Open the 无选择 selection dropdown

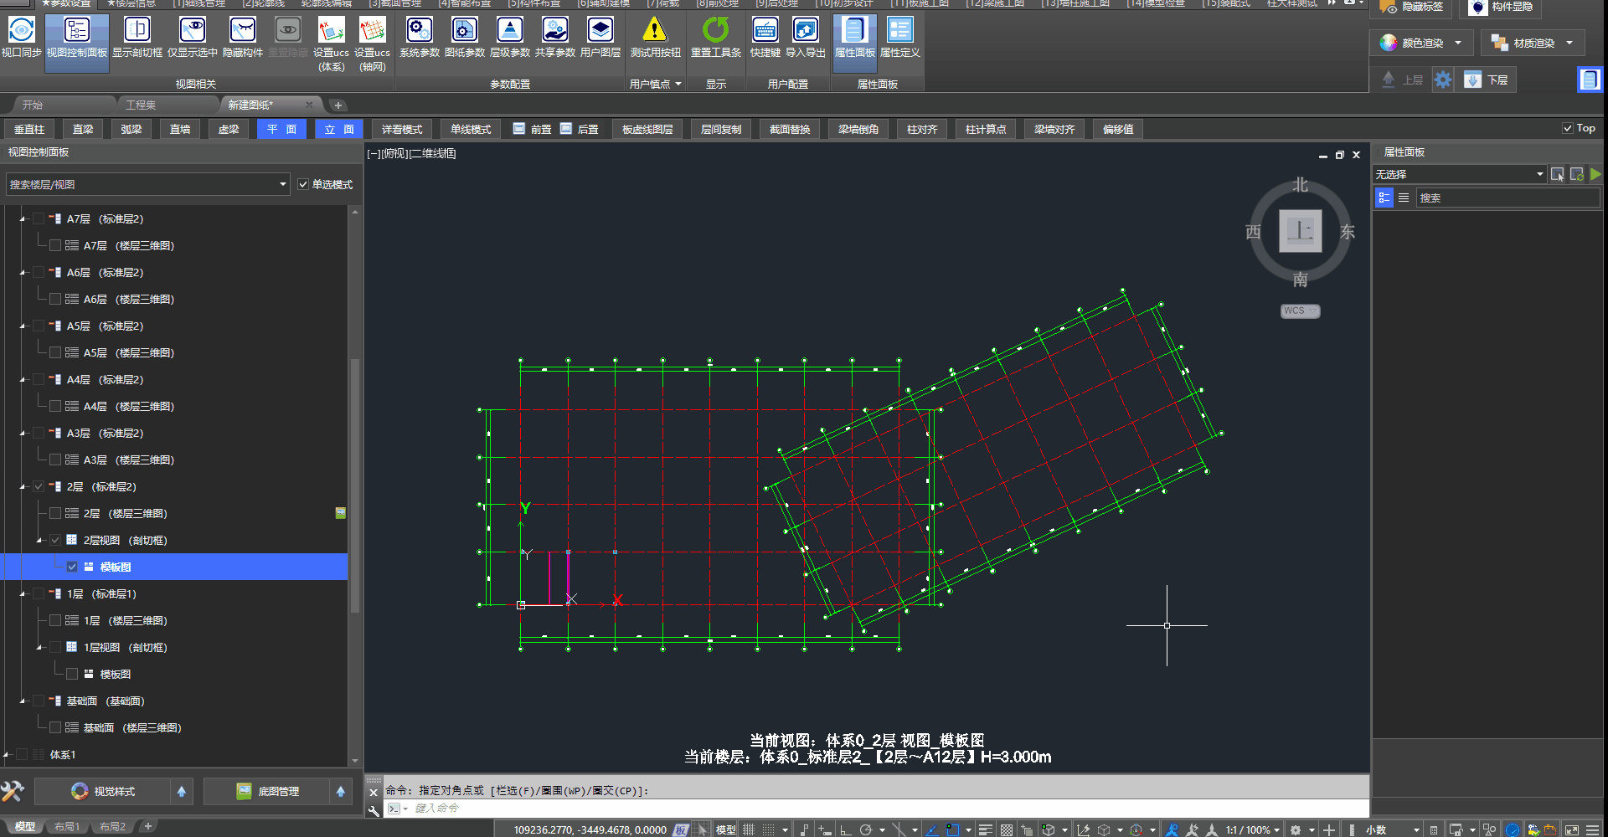[x=1539, y=174]
